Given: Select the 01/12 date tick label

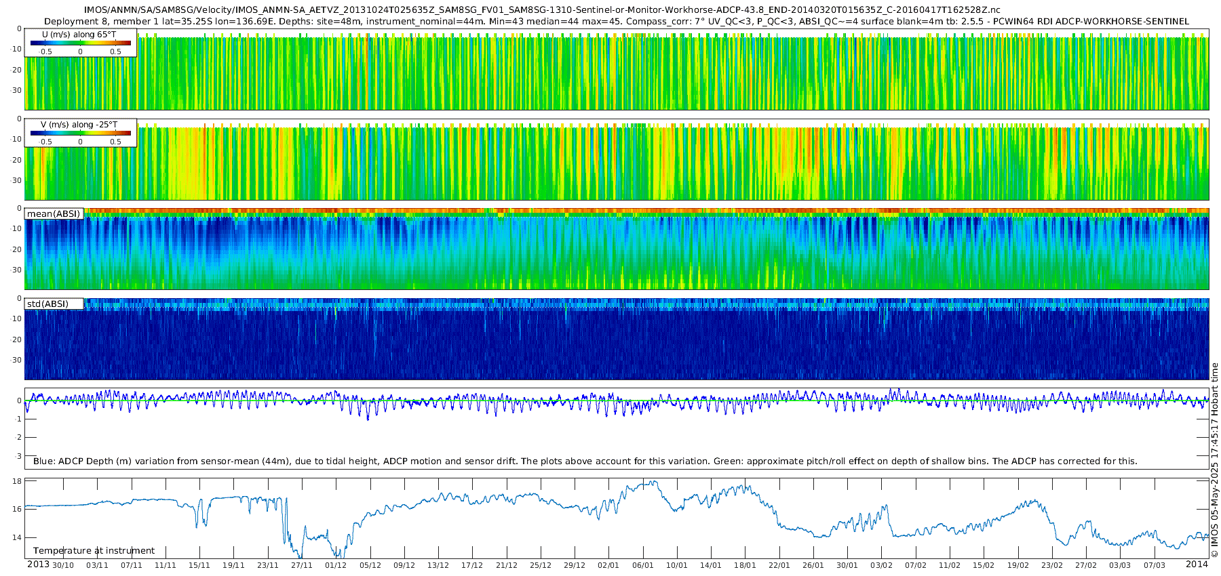Looking at the screenshot, I should click(336, 565).
